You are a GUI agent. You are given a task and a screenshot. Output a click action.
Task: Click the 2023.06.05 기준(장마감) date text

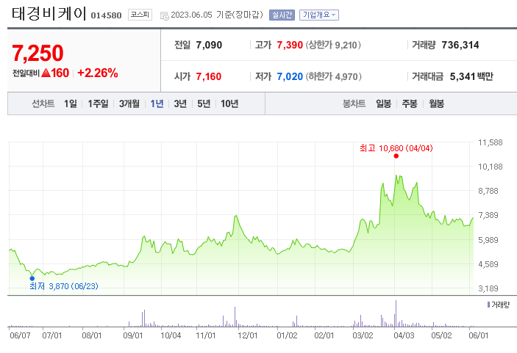coord(217,15)
